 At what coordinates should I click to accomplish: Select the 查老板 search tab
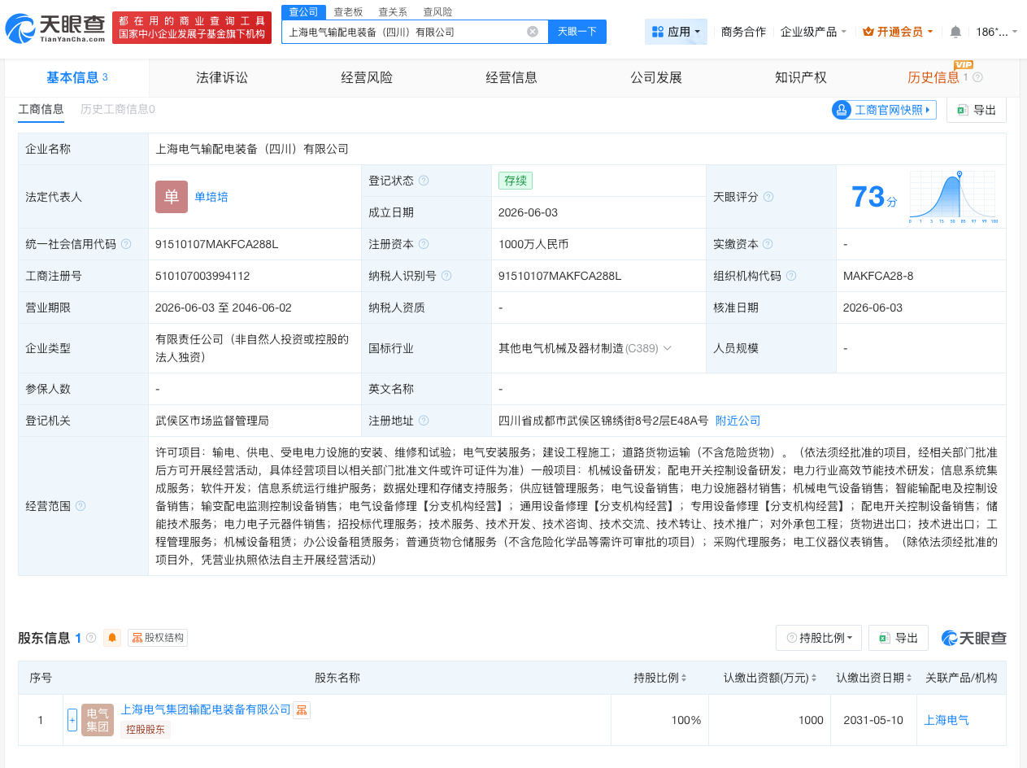tap(349, 11)
